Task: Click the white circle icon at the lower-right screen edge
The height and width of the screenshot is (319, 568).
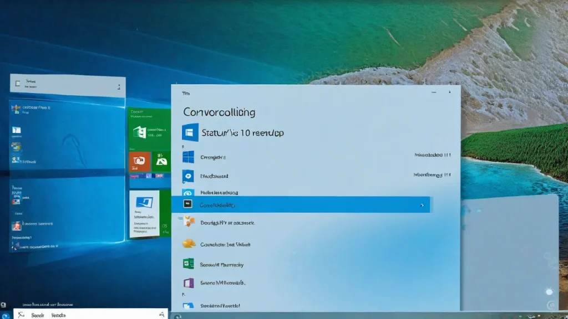Action: [549, 291]
